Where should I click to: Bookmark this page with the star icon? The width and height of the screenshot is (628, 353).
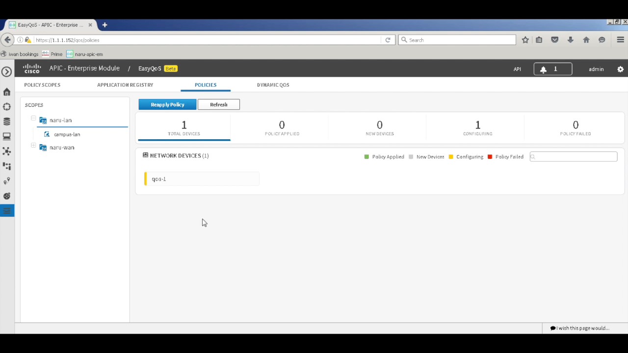coord(525,40)
